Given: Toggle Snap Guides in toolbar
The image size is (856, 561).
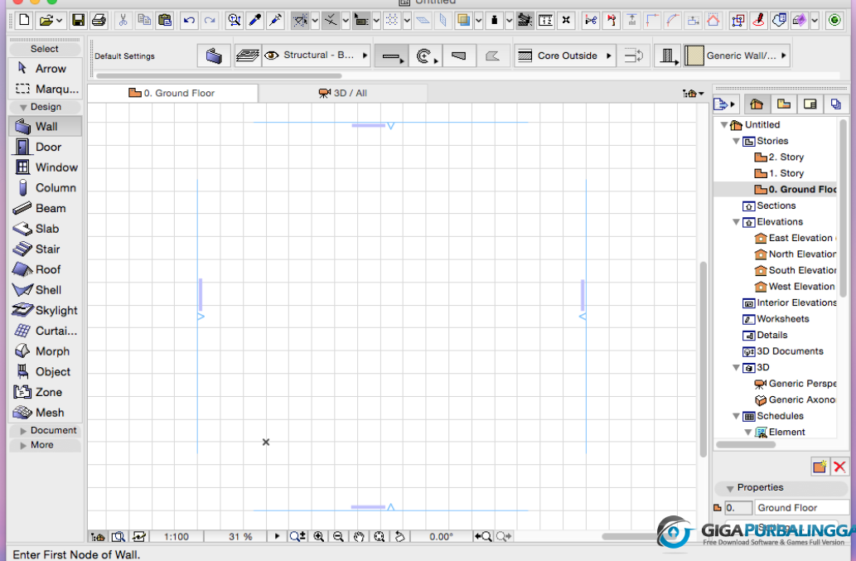Looking at the screenshot, I should [331, 21].
